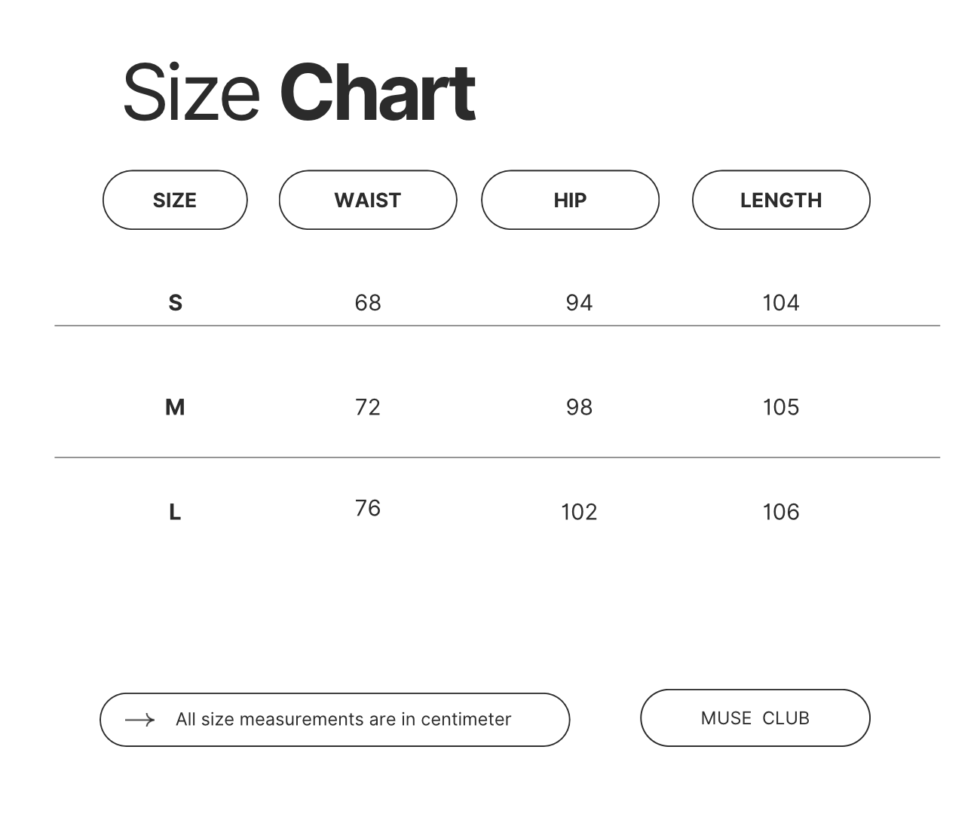980x814 pixels.
Task: Click the HIP header pill
Action: pos(570,200)
